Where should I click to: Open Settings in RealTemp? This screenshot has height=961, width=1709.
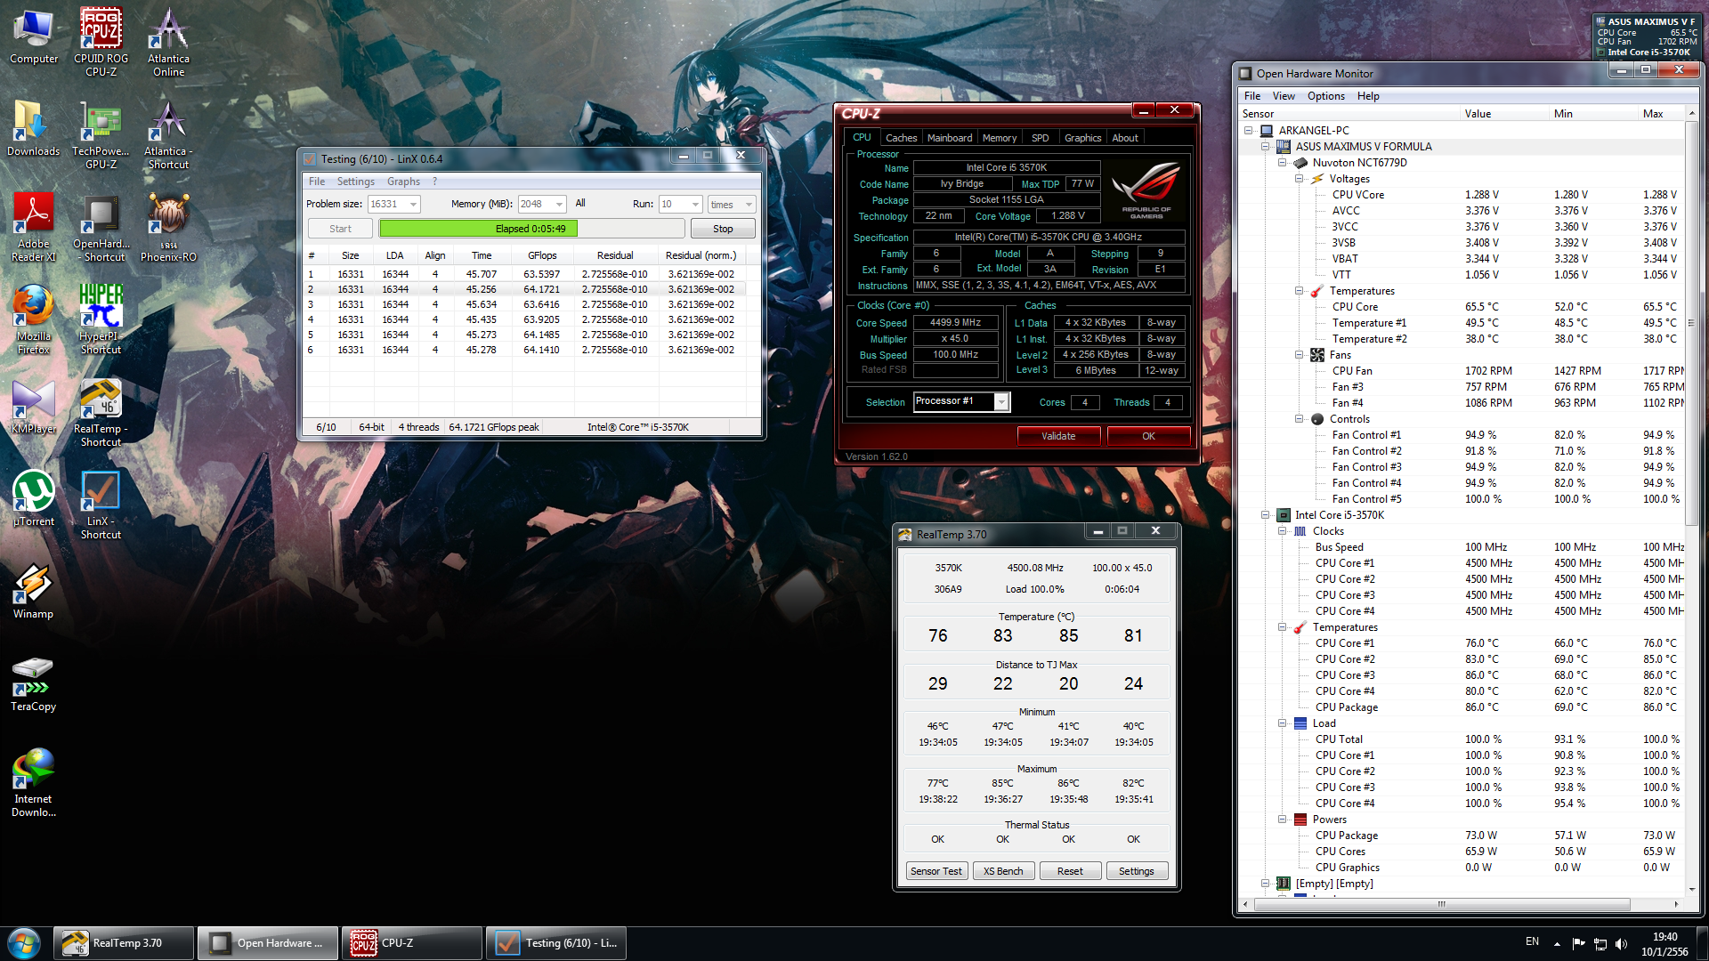(1137, 871)
